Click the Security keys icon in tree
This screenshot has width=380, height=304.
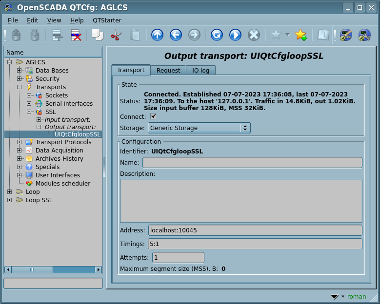click(x=29, y=78)
